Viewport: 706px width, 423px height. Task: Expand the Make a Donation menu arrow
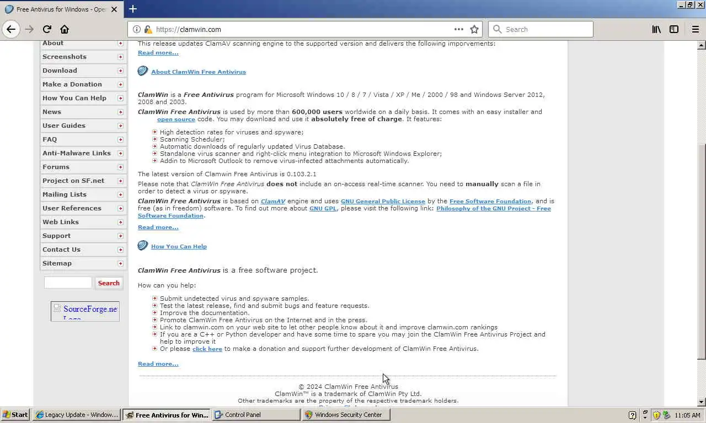coord(120,84)
